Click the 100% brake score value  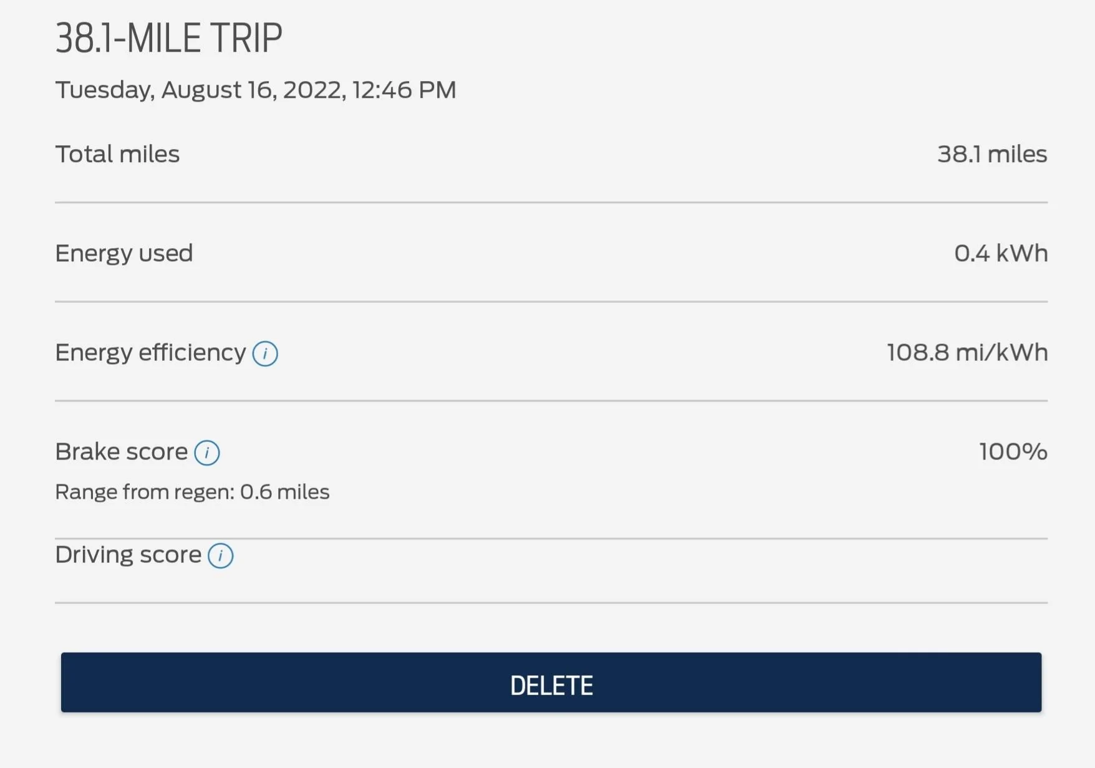[x=1013, y=451]
